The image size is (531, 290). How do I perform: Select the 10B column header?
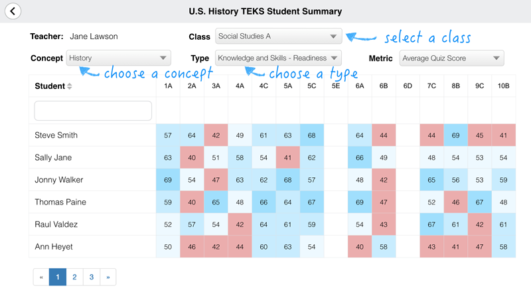pyautogui.click(x=504, y=86)
